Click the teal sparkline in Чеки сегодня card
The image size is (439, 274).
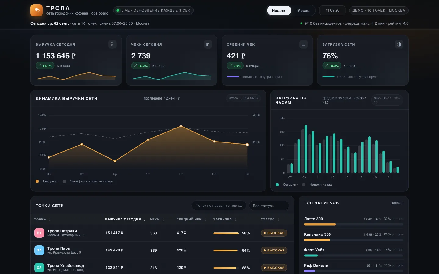172,76
